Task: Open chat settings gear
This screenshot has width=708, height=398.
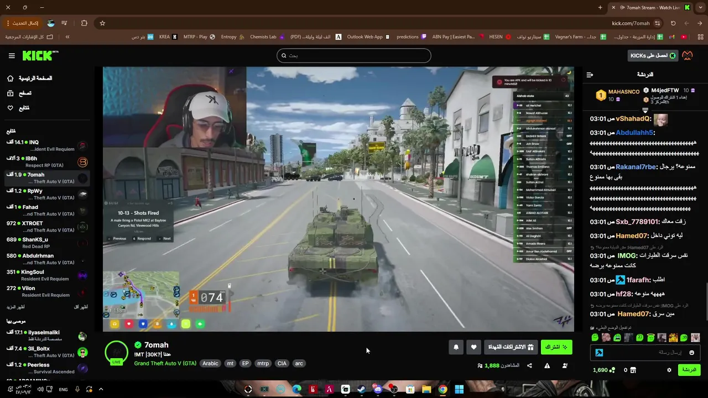Action: (x=669, y=370)
